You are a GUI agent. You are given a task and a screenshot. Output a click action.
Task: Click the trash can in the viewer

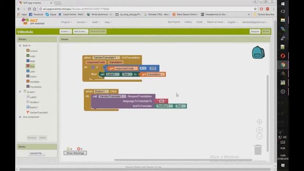(258, 150)
